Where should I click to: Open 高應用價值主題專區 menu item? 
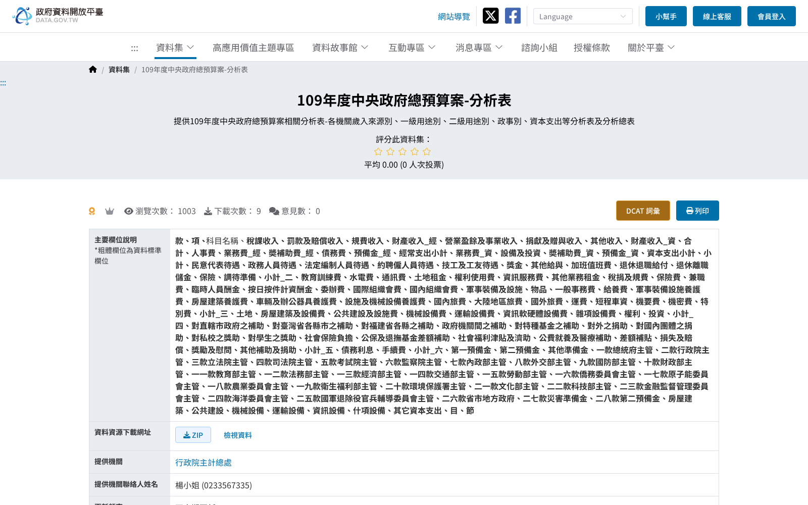pos(253,47)
